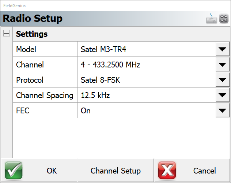
Task: Click the 4 - 433.2500 MHz value
Action: pos(146,65)
